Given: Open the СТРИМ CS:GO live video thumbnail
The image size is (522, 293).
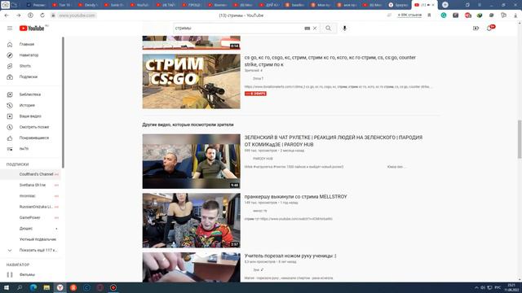Looking at the screenshot, I should pos(192,81).
